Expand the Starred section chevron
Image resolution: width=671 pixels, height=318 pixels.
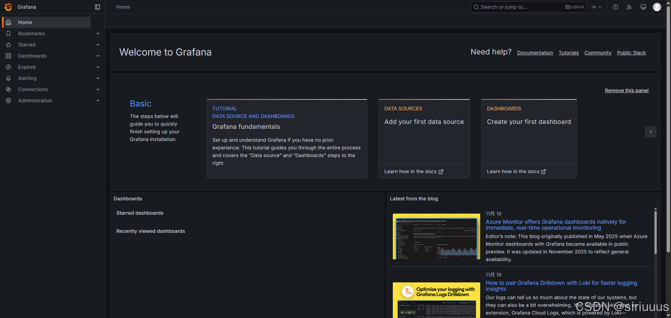click(98, 45)
